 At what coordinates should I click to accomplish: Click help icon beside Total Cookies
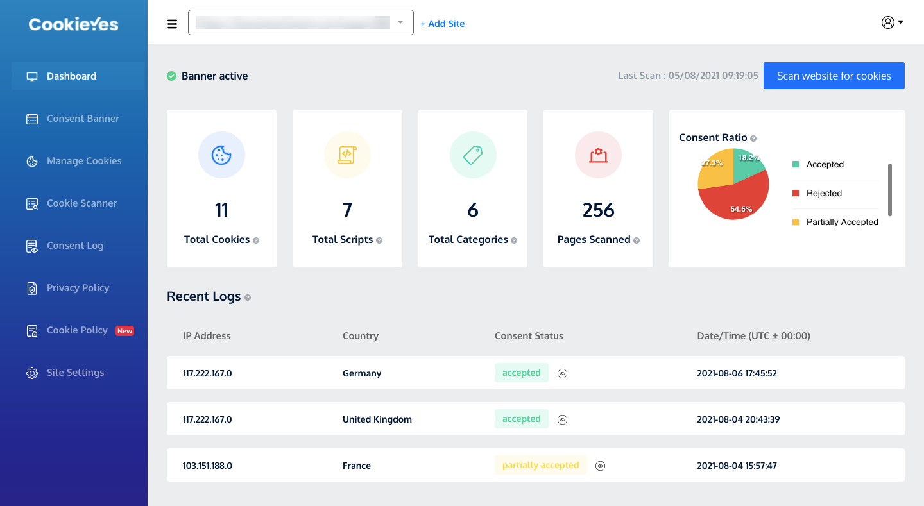pos(256,240)
